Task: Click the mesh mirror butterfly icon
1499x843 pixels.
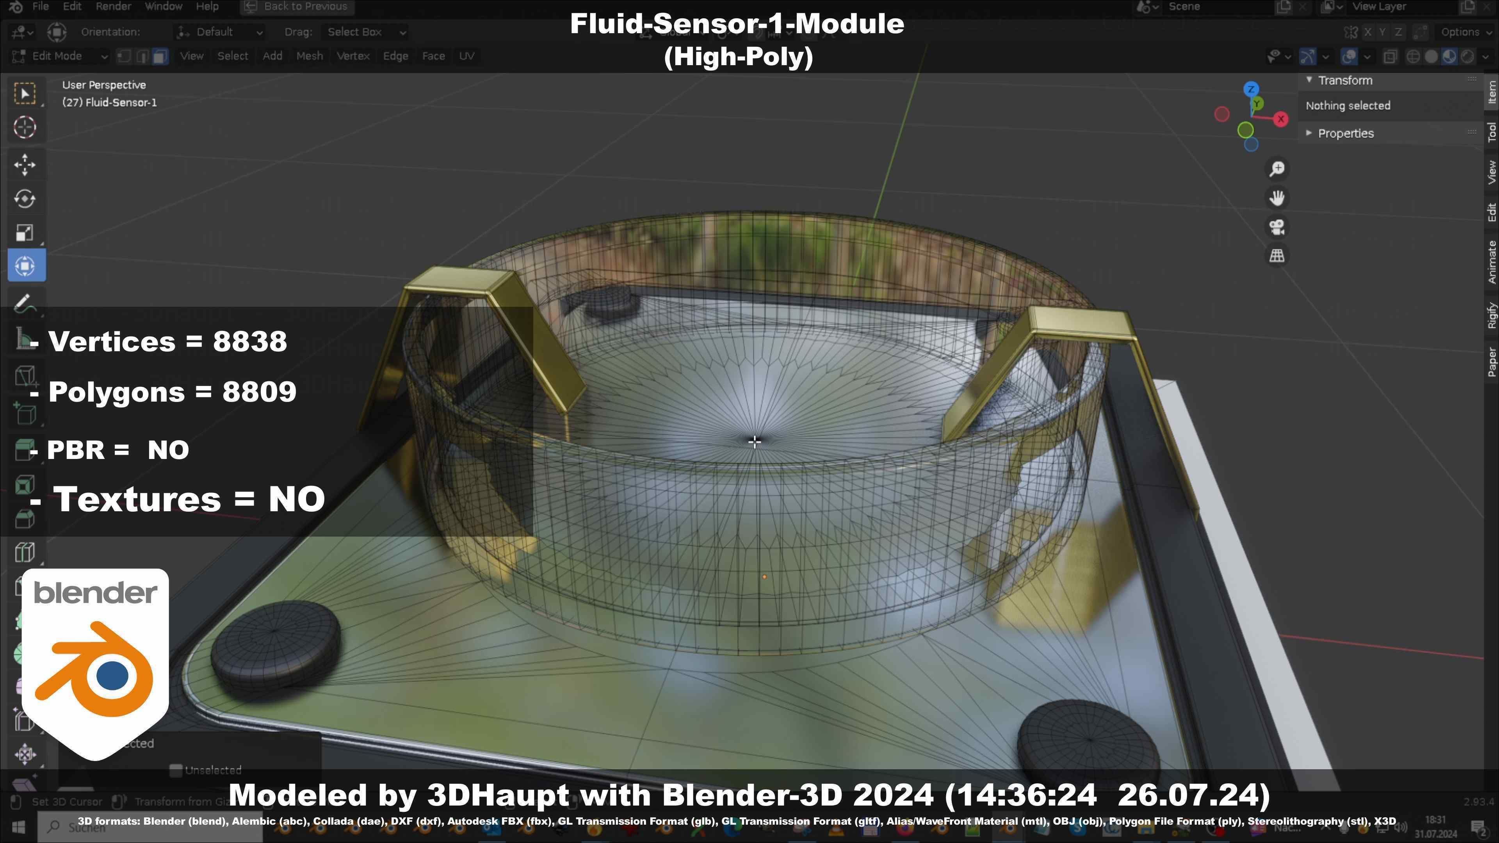Action: click(x=1350, y=32)
